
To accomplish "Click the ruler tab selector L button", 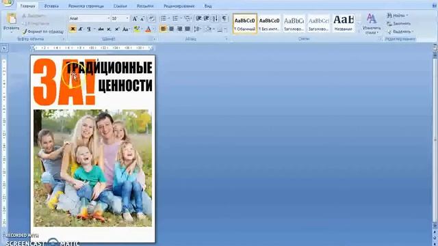I will coord(4,49).
